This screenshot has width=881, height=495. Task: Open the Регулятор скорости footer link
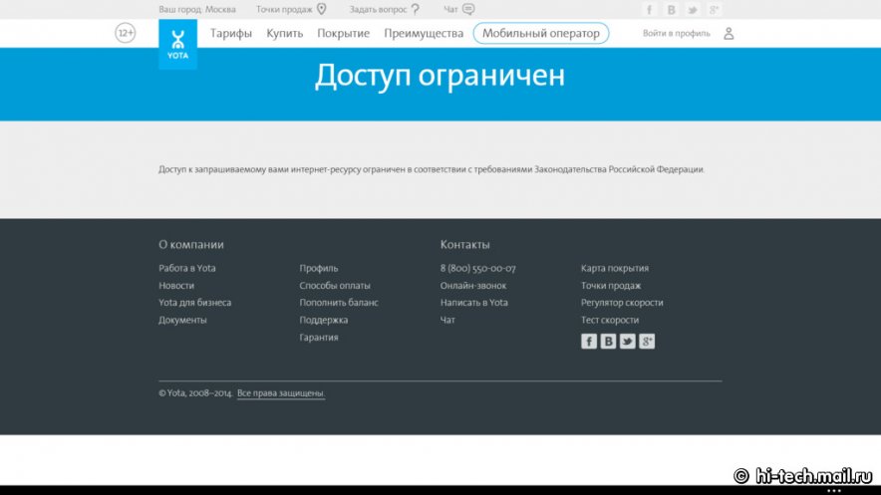[x=622, y=303]
